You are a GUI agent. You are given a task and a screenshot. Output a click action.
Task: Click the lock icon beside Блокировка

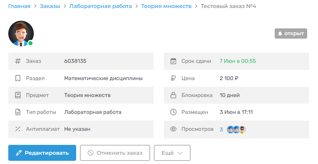coord(173,95)
